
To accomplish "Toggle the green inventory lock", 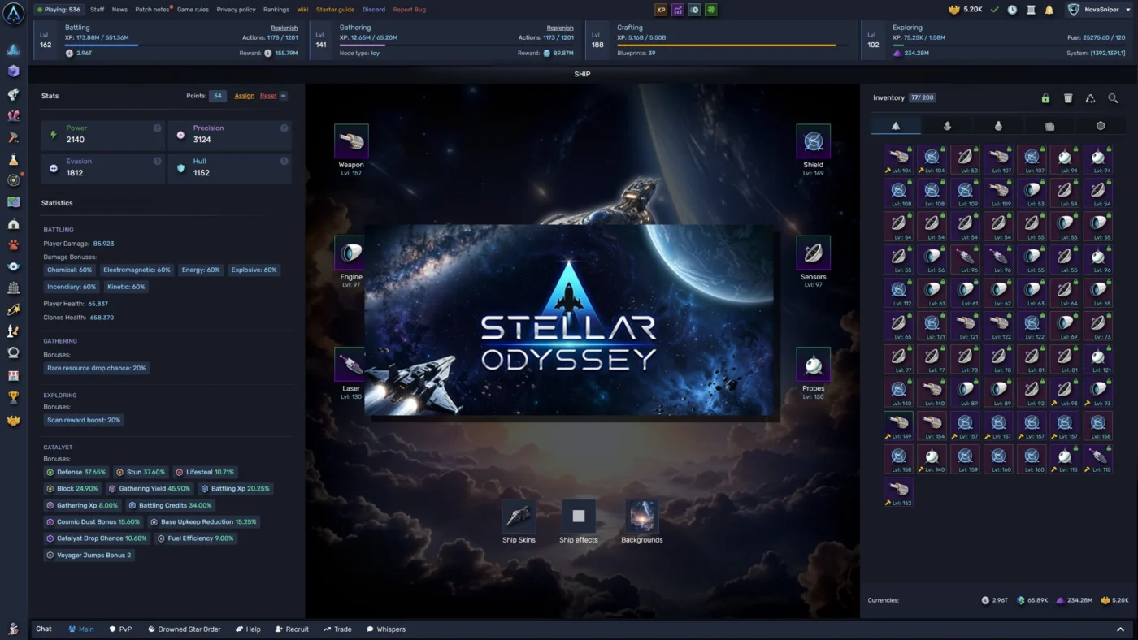I will (1045, 98).
